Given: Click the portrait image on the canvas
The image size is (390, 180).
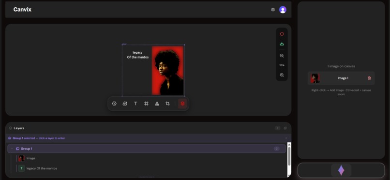Looking at the screenshot, I should click(167, 71).
